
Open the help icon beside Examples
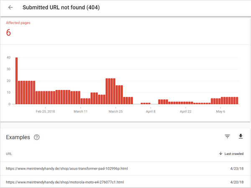(37, 137)
